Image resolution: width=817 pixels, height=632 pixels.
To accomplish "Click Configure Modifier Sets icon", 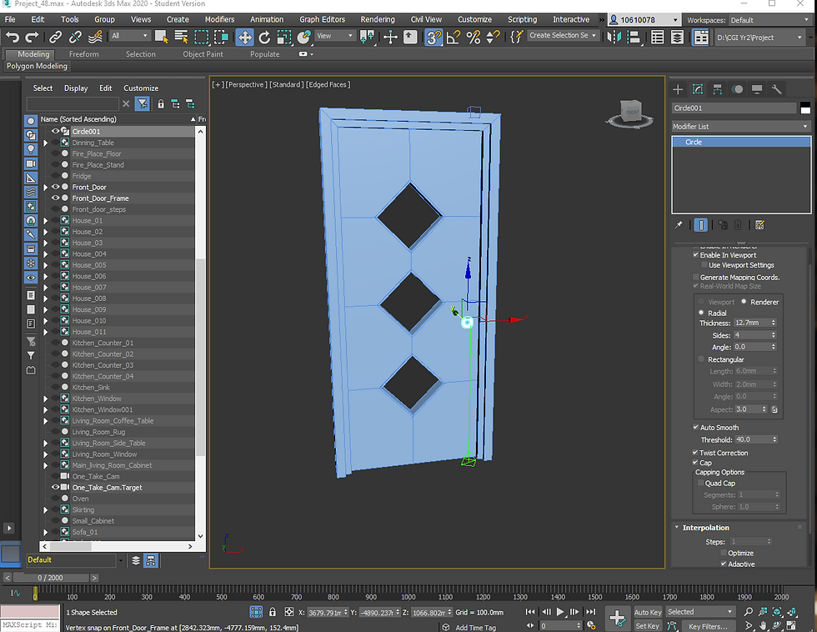I will pos(759,225).
